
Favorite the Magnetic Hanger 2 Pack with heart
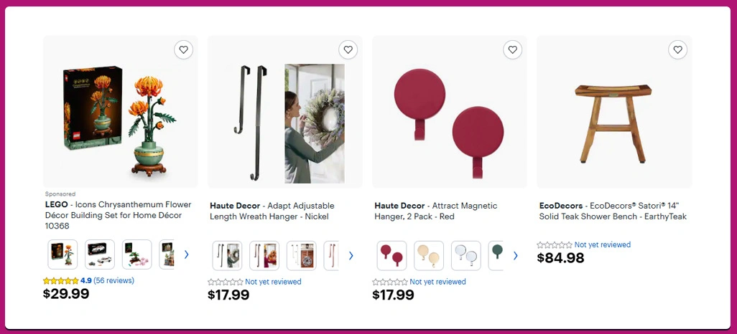pyautogui.click(x=512, y=49)
